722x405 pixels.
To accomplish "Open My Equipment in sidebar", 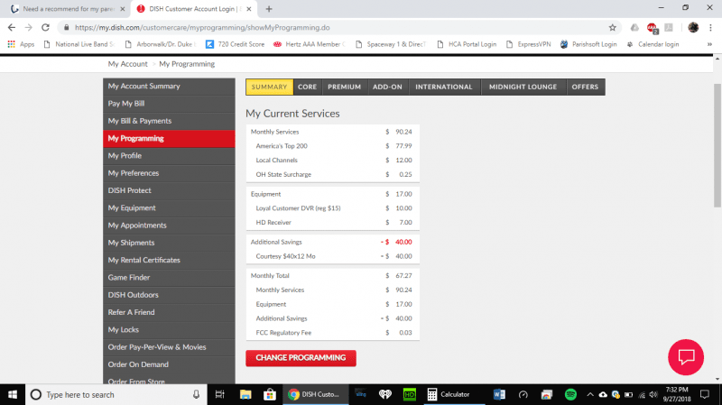I will pyautogui.click(x=169, y=208).
